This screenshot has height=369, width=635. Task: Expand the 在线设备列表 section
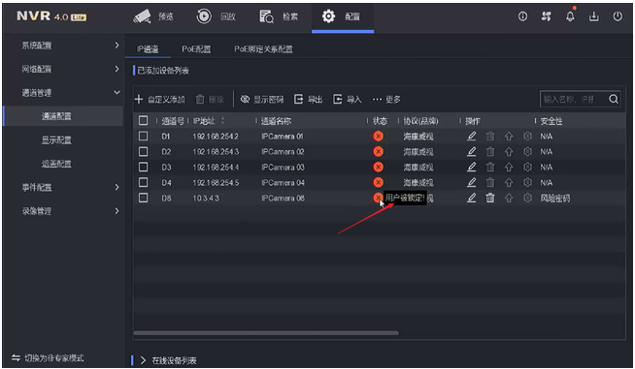click(143, 360)
